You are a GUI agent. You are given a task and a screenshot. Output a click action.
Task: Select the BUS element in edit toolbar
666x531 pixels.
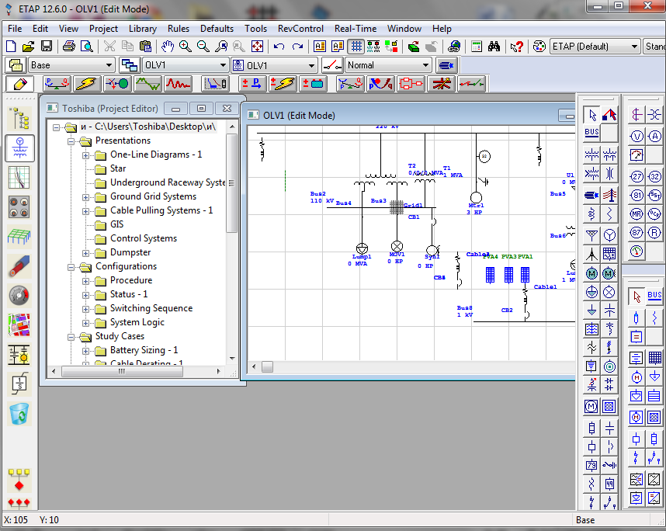591,133
